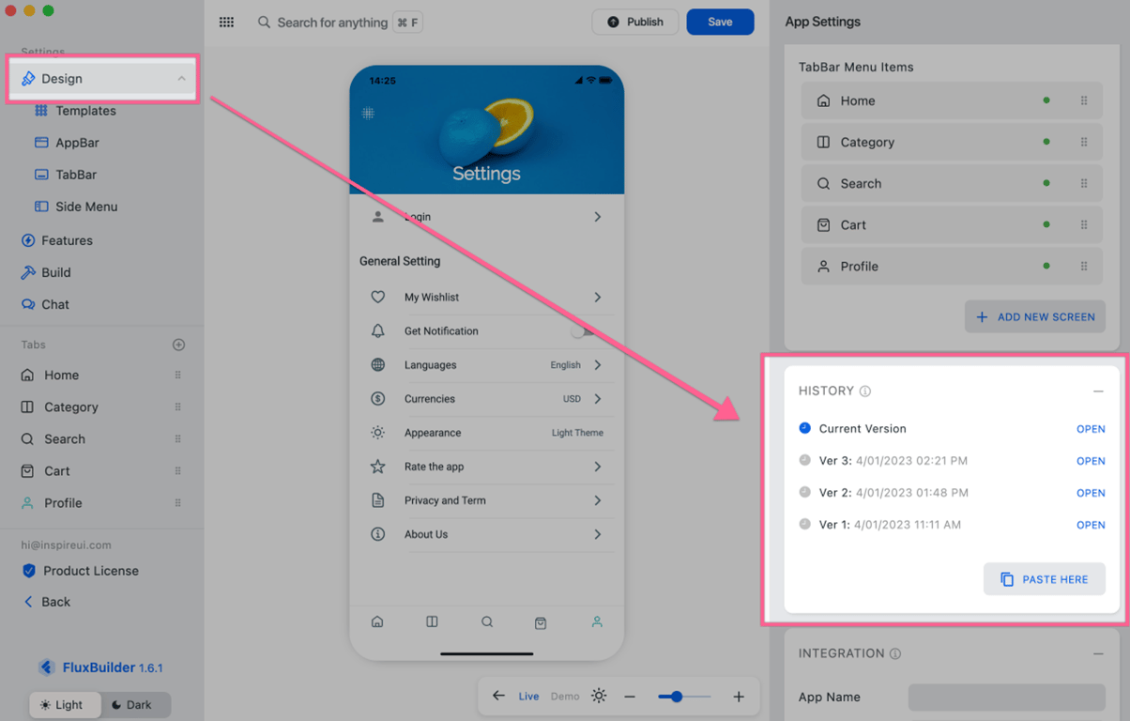
Task: Toggle green status dot on Cart item
Action: (x=1046, y=224)
